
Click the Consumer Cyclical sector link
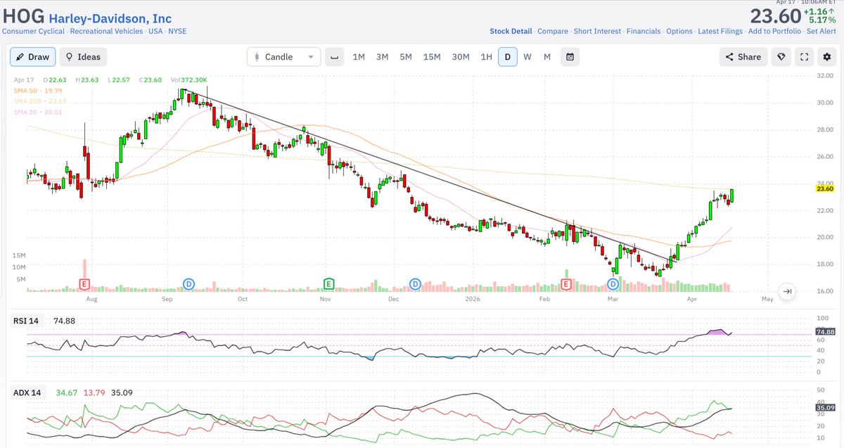coord(34,32)
